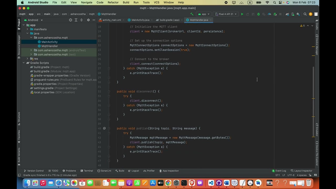Click Attach Debugger to Android Process icon
This screenshot has width=336, height=189.
click(x=275, y=14)
